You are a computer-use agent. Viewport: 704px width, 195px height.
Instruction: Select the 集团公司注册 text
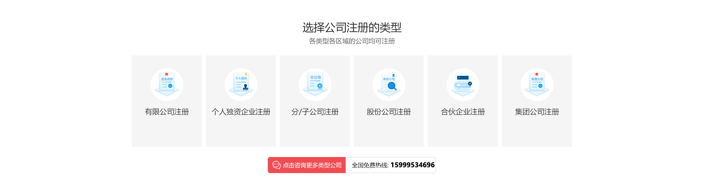coord(537,112)
